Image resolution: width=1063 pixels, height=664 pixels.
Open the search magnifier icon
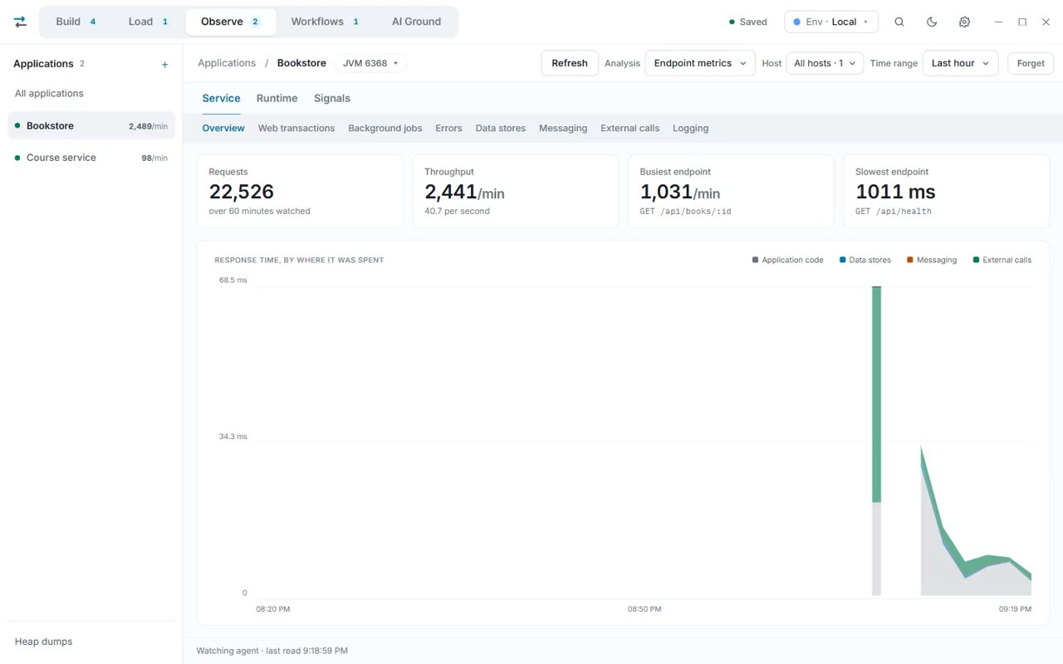[x=899, y=22]
